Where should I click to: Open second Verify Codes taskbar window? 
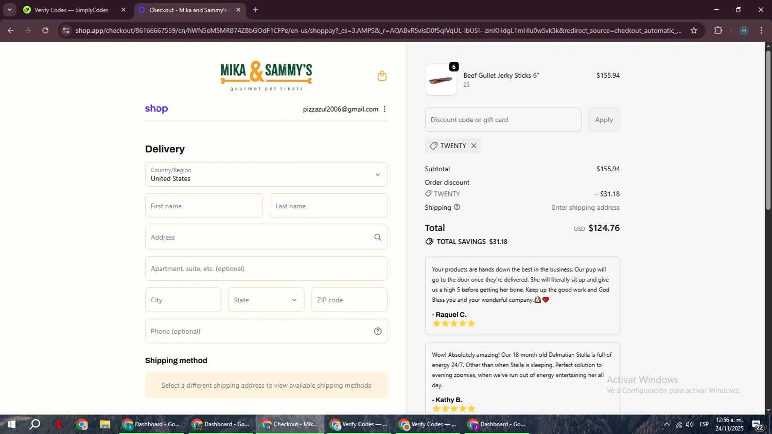coord(429,424)
